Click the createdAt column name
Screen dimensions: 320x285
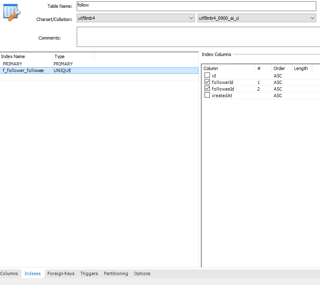click(x=222, y=96)
